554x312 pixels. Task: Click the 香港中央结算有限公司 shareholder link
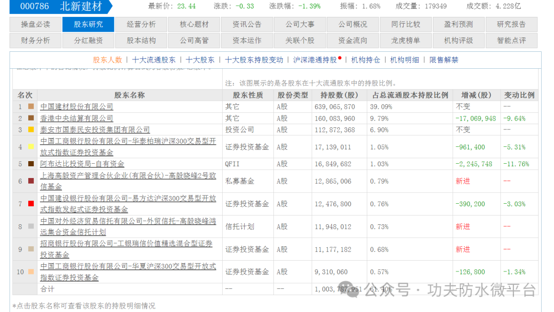coord(77,118)
